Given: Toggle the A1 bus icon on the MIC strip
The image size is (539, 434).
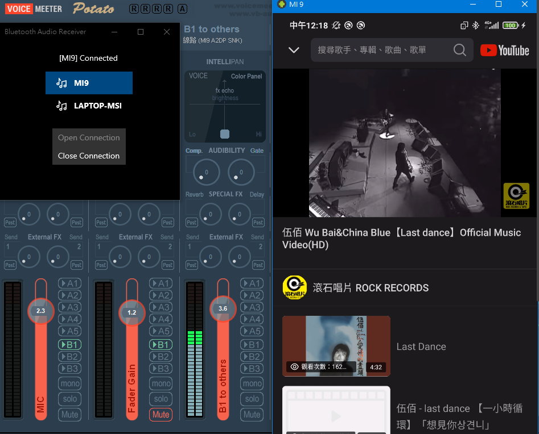Looking at the screenshot, I should (x=70, y=283).
